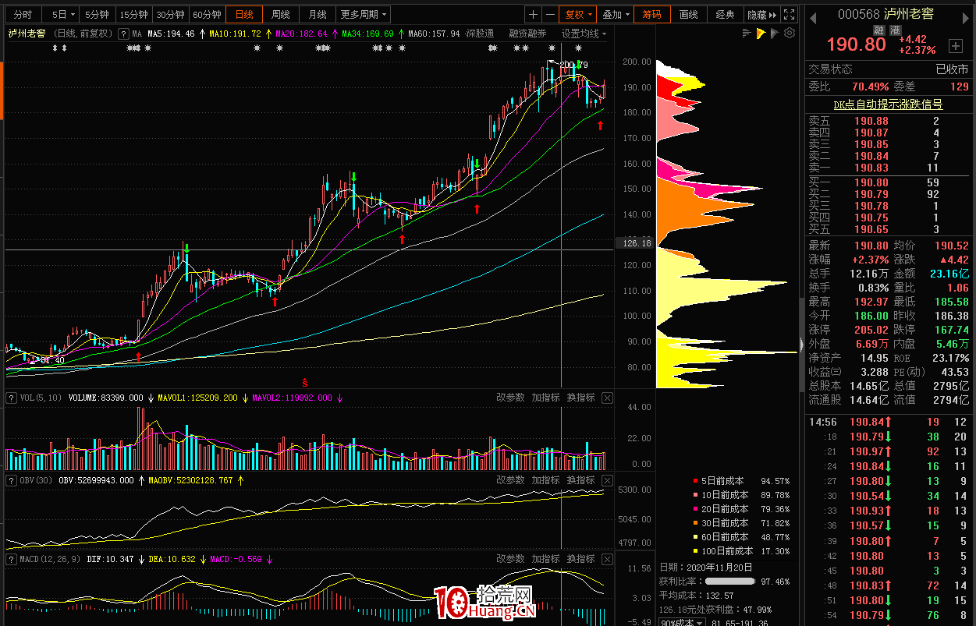Click help question mark beside MACD indicator
976x626 pixels.
[12, 559]
